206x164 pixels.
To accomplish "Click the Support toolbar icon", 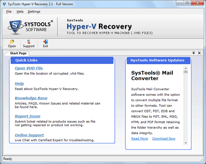I will pos(28,42).
